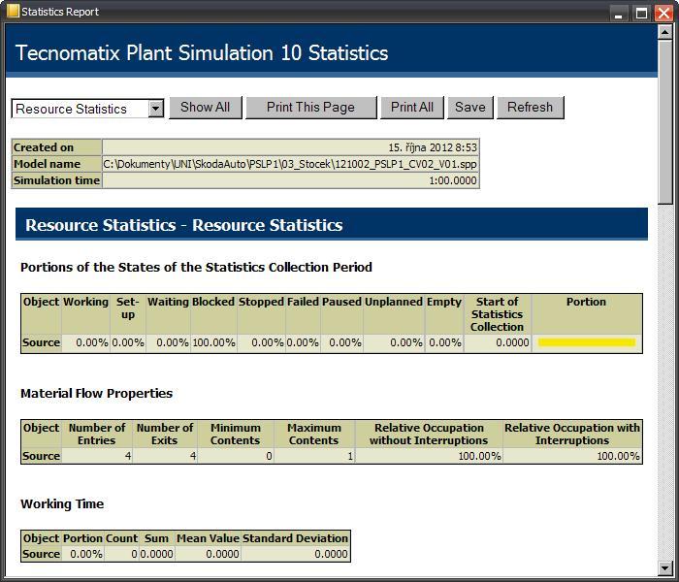The image size is (679, 582).
Task: Click Number of Entries header
Action: (x=97, y=434)
